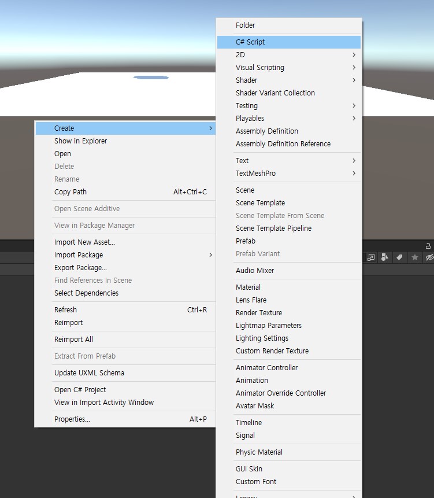Screen dimensions: 434x498
Task: Expand the Playables submenu
Action: pyautogui.click(x=289, y=119)
